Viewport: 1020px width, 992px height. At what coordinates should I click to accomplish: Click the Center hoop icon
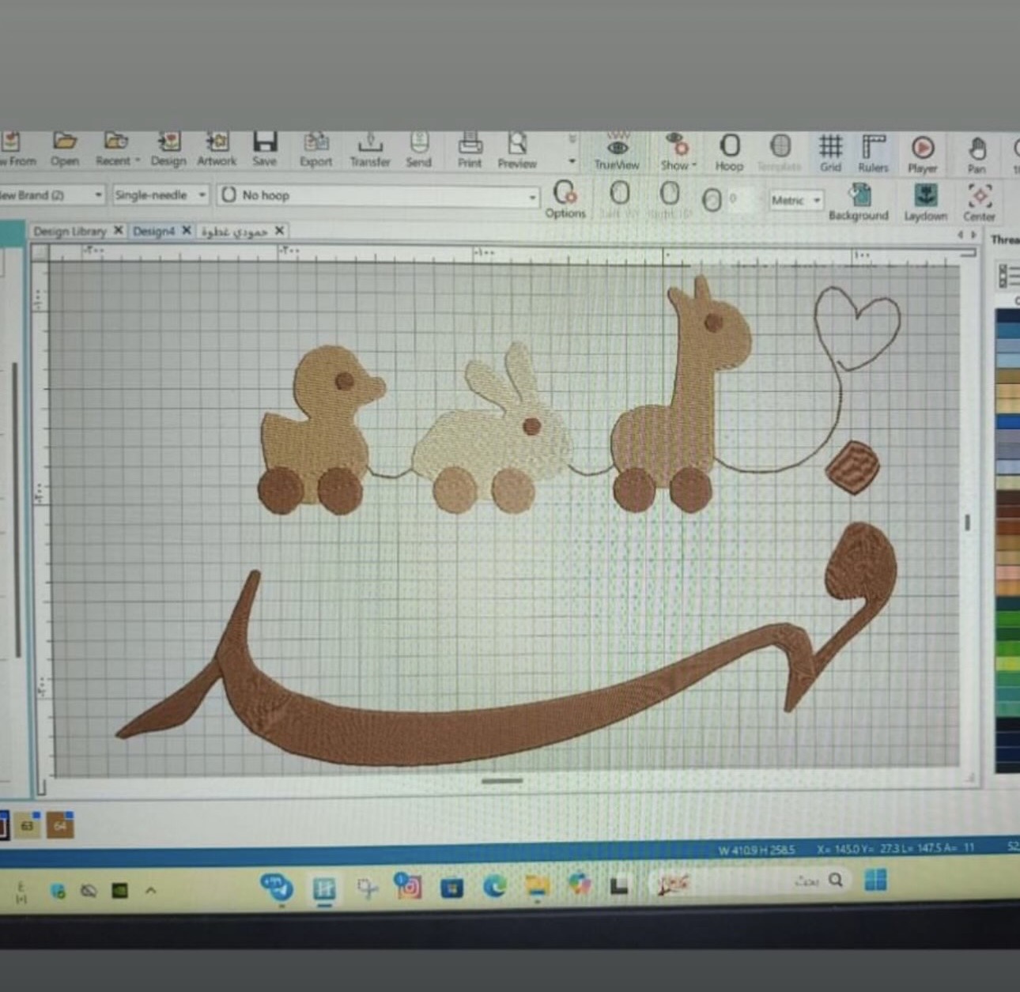tap(980, 204)
